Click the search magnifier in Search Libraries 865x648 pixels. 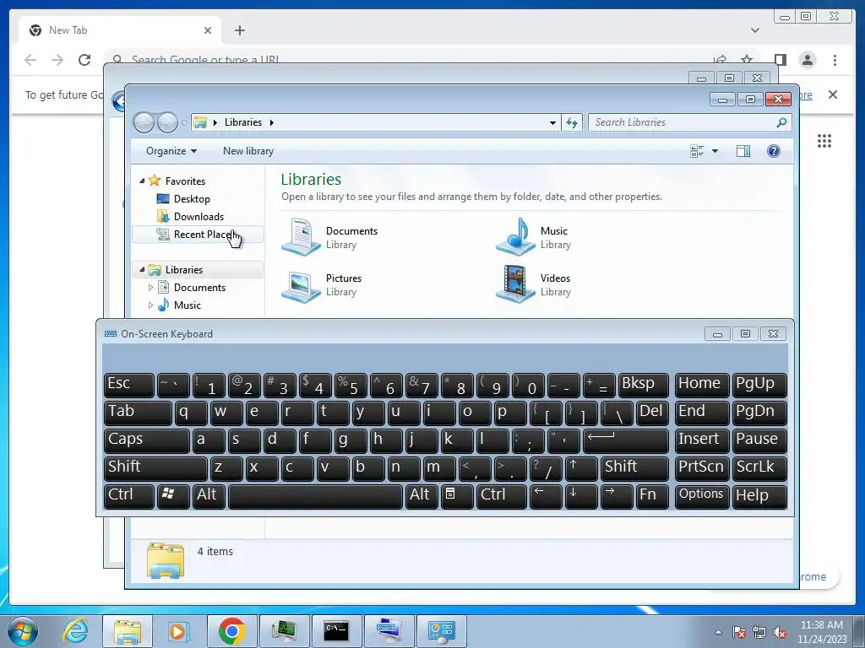(781, 122)
